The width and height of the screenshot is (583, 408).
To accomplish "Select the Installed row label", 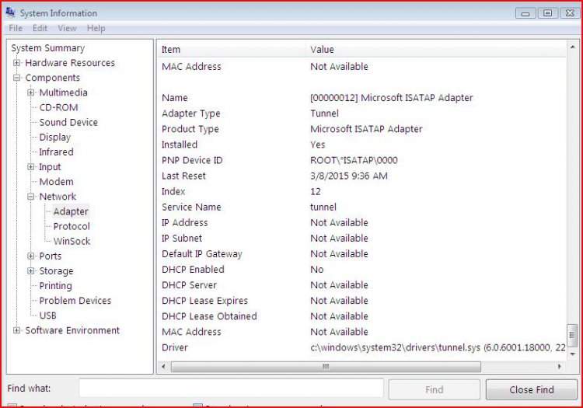I will 180,145.
